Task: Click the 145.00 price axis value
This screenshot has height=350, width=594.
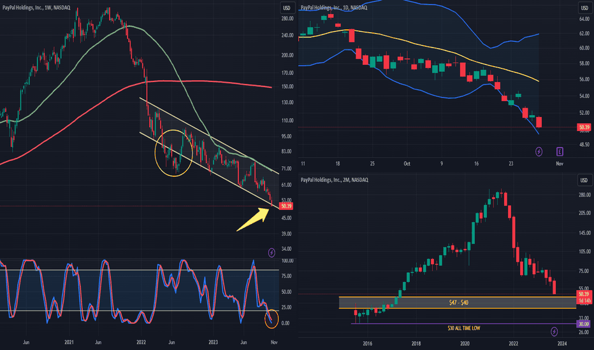Action: pos(584,233)
